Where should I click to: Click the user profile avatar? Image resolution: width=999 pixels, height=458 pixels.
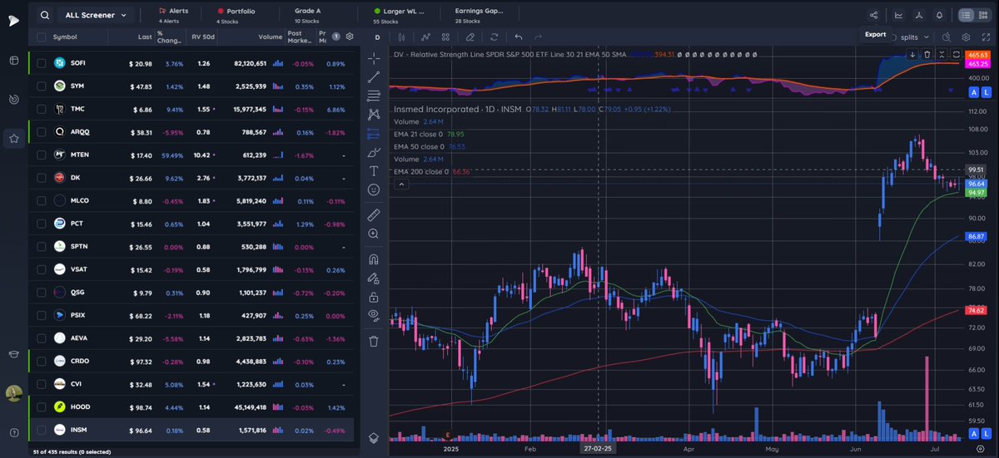point(13,394)
